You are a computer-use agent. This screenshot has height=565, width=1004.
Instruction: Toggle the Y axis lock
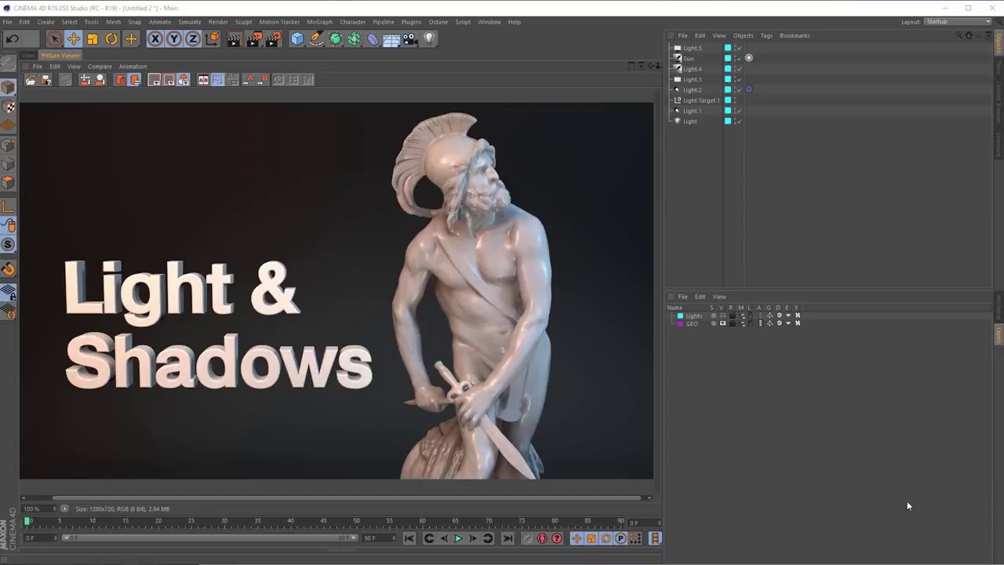pyautogui.click(x=174, y=38)
